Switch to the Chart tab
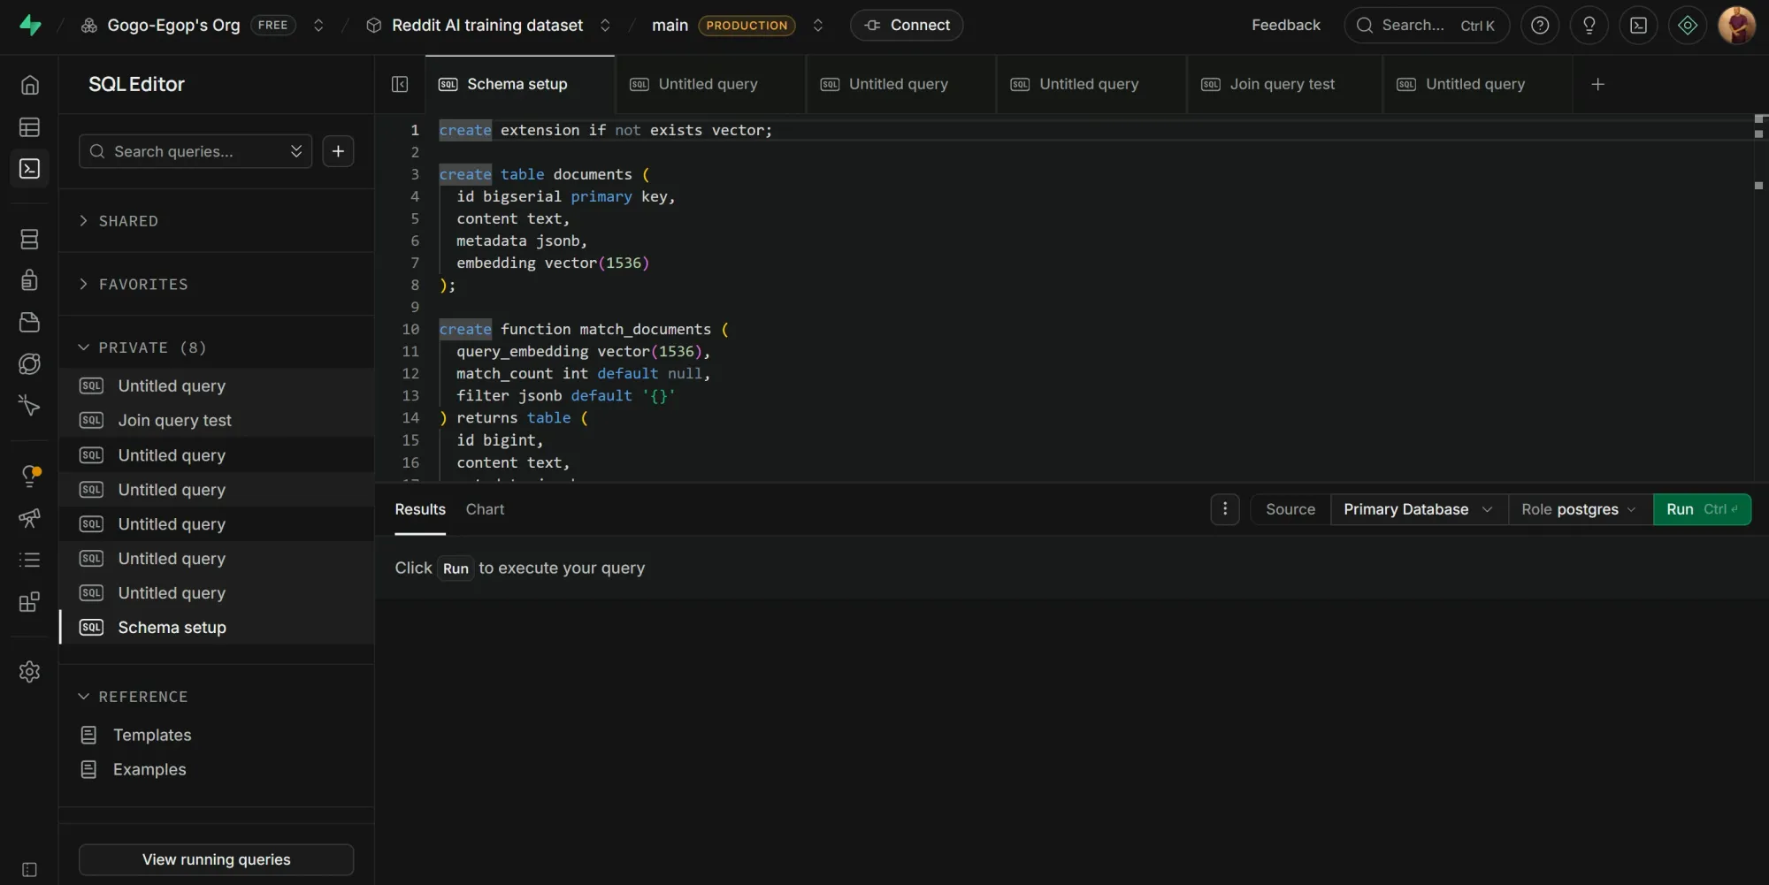 (485, 509)
